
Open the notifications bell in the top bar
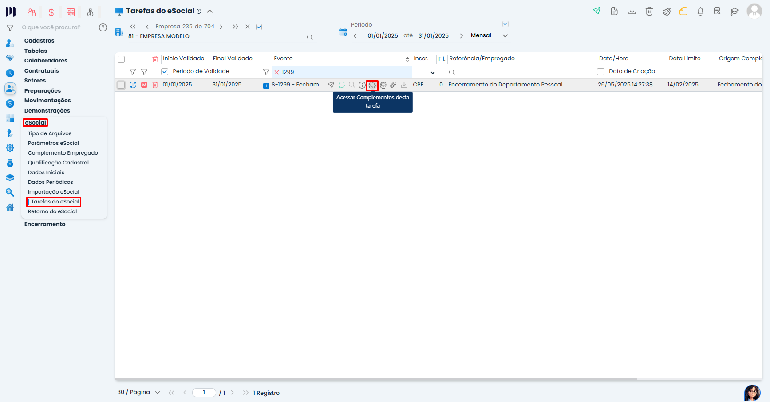(700, 12)
